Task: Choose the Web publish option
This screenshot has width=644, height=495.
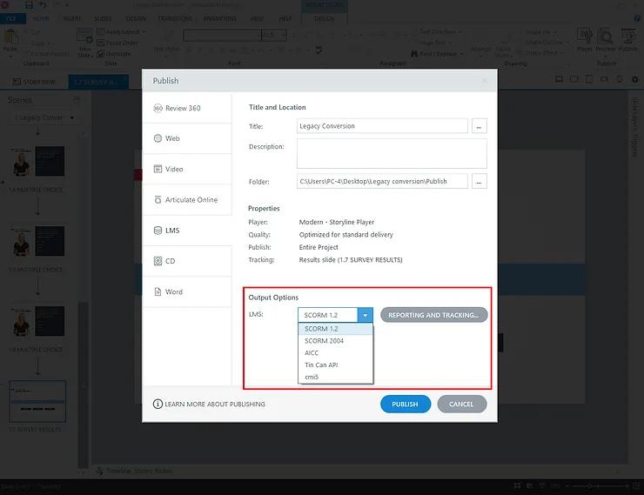Action: tap(187, 138)
